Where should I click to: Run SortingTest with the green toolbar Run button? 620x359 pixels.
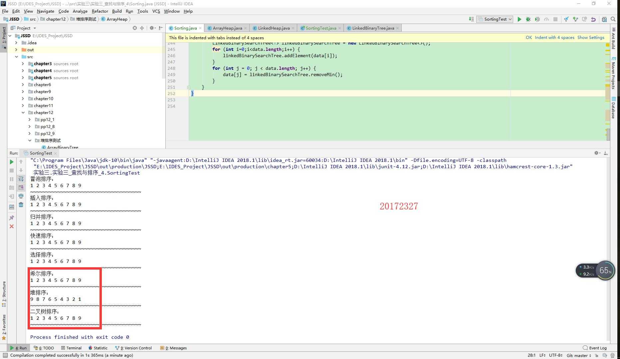click(519, 19)
